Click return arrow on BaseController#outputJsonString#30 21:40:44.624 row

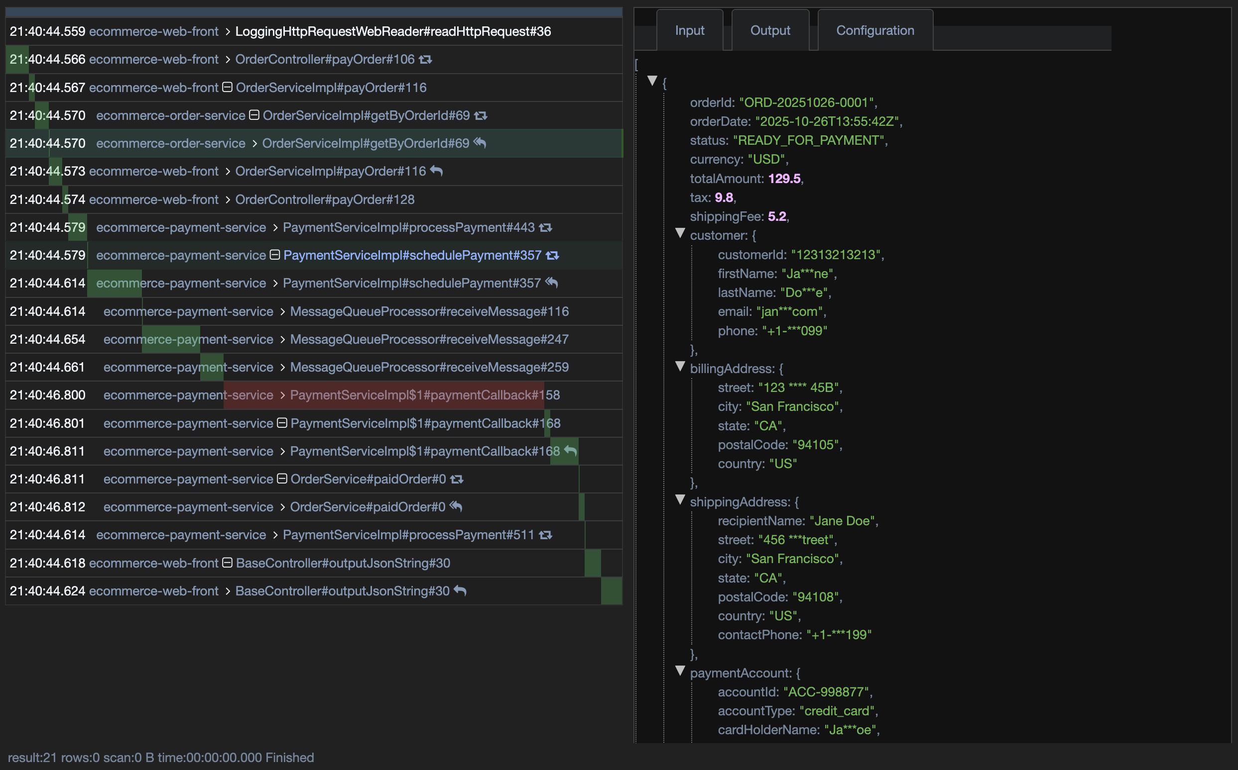coord(460,591)
